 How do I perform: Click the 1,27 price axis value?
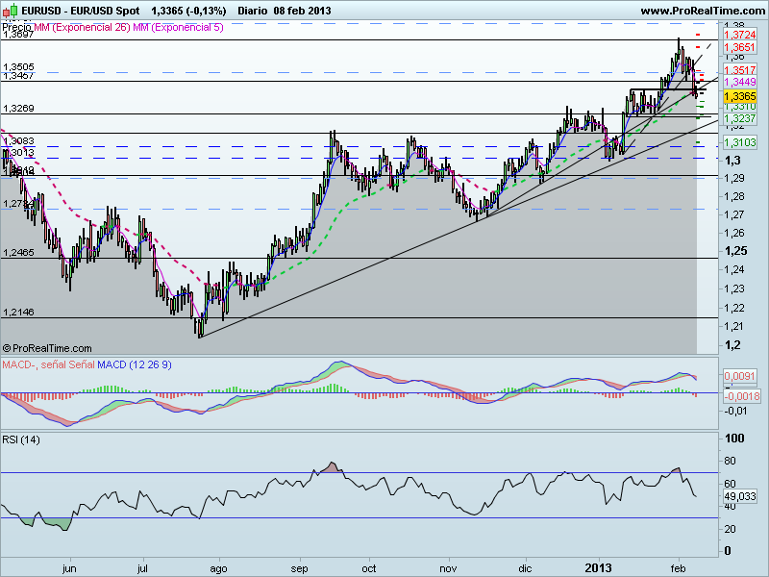pyautogui.click(x=734, y=214)
